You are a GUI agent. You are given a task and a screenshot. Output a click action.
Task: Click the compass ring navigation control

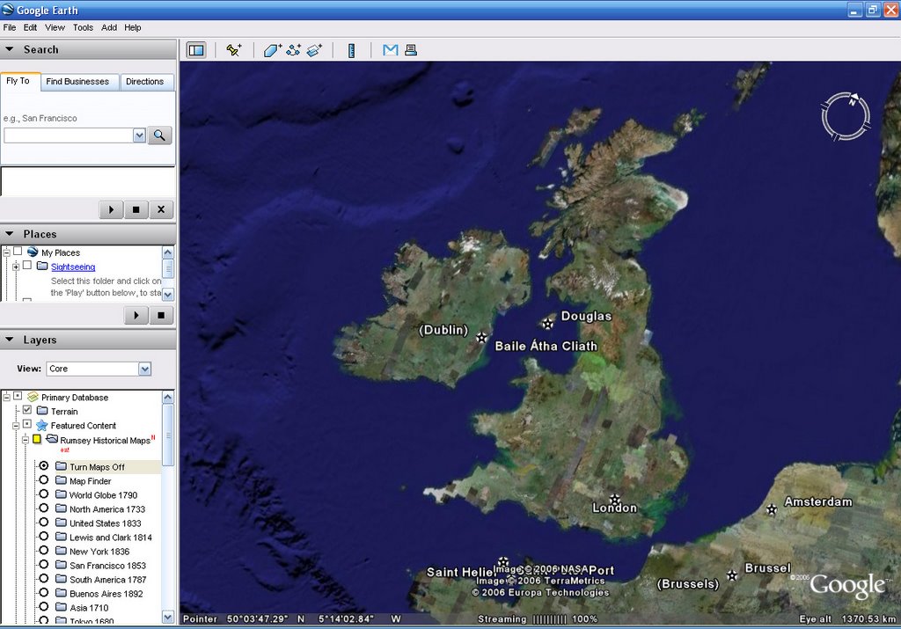pyautogui.click(x=846, y=117)
